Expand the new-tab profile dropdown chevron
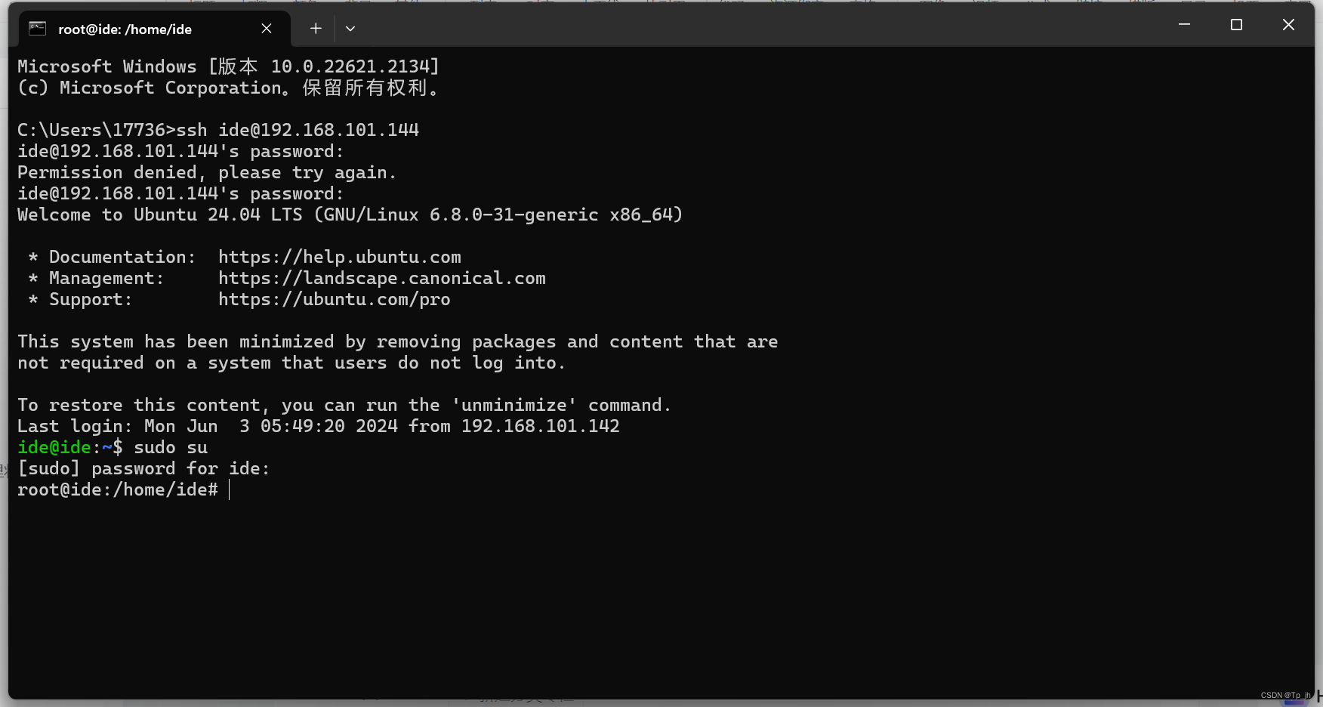Image resolution: width=1323 pixels, height=707 pixels. tap(350, 29)
